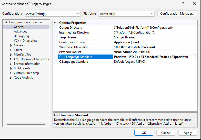201x140 pixels.
Task: Select the Target Name property
Action: tap(68, 37)
